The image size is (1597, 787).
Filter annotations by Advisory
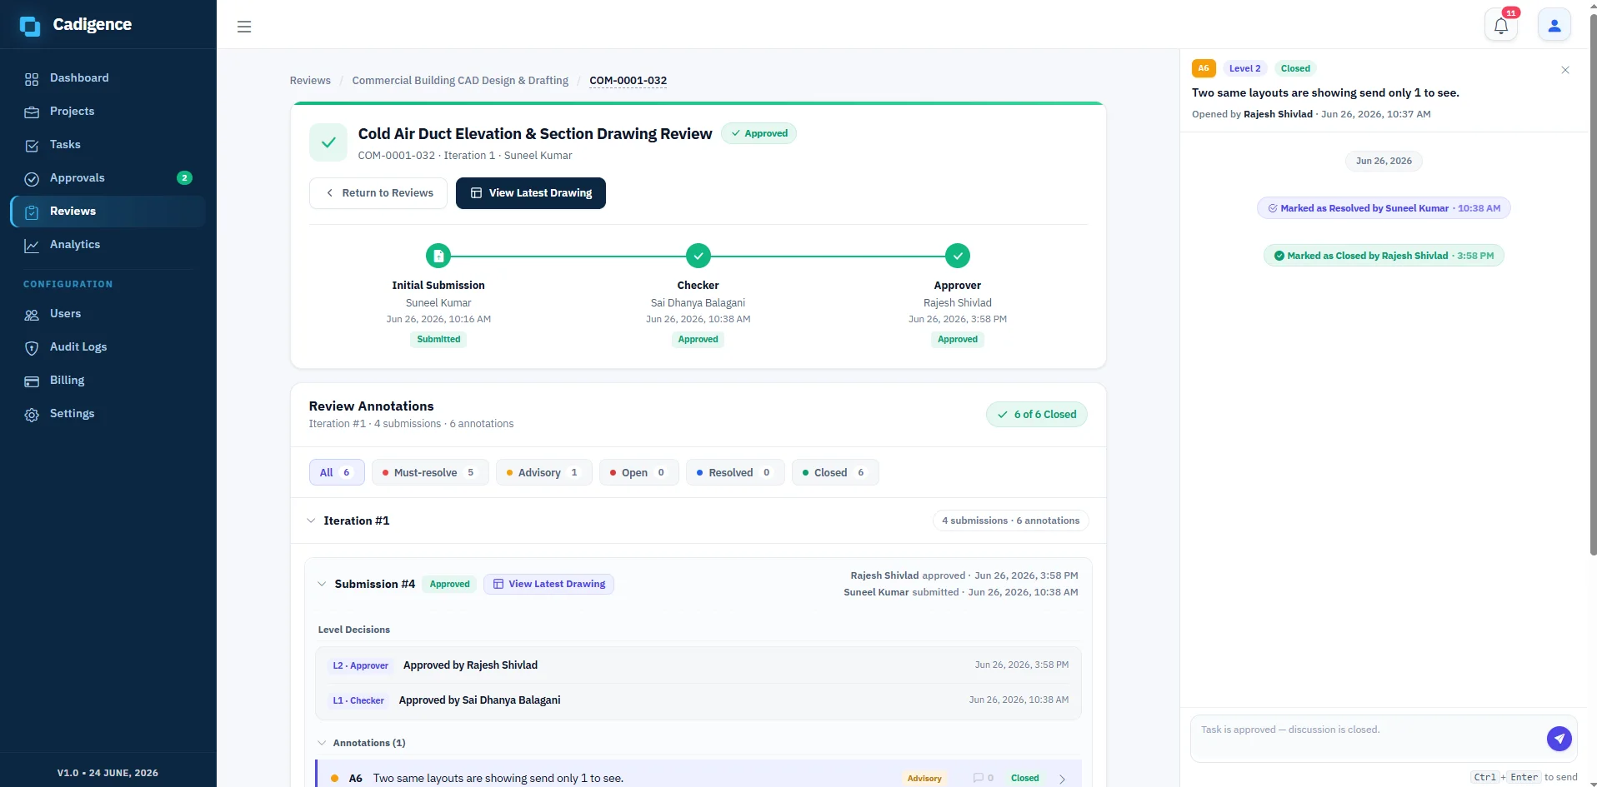click(543, 472)
